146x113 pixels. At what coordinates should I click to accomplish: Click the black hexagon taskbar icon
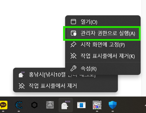pos(34,105)
